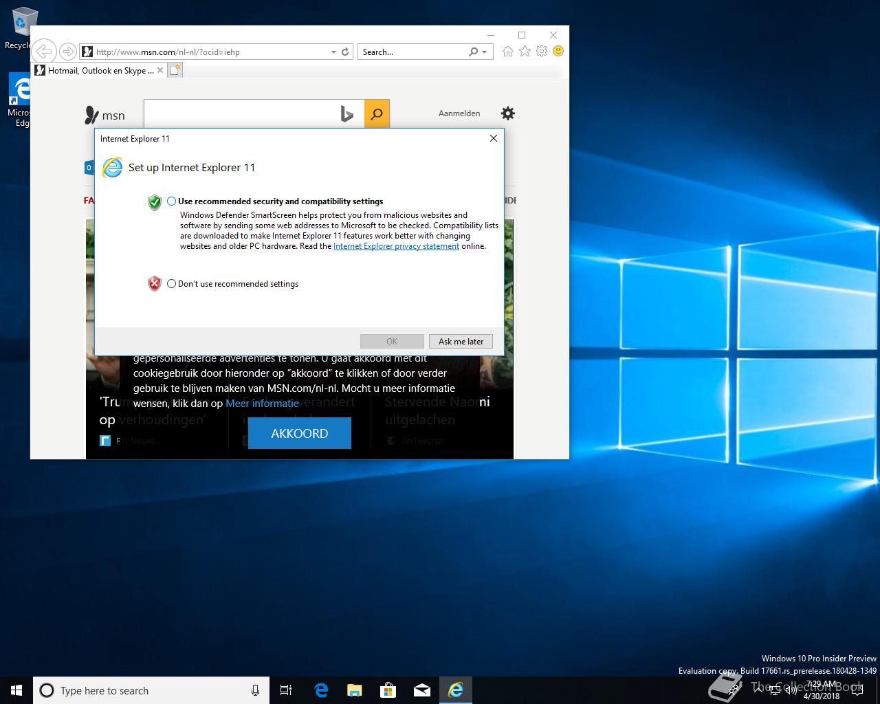This screenshot has height=704, width=880.
Task: Close the Internet Explorer 11 setup dialog
Action: 493,138
